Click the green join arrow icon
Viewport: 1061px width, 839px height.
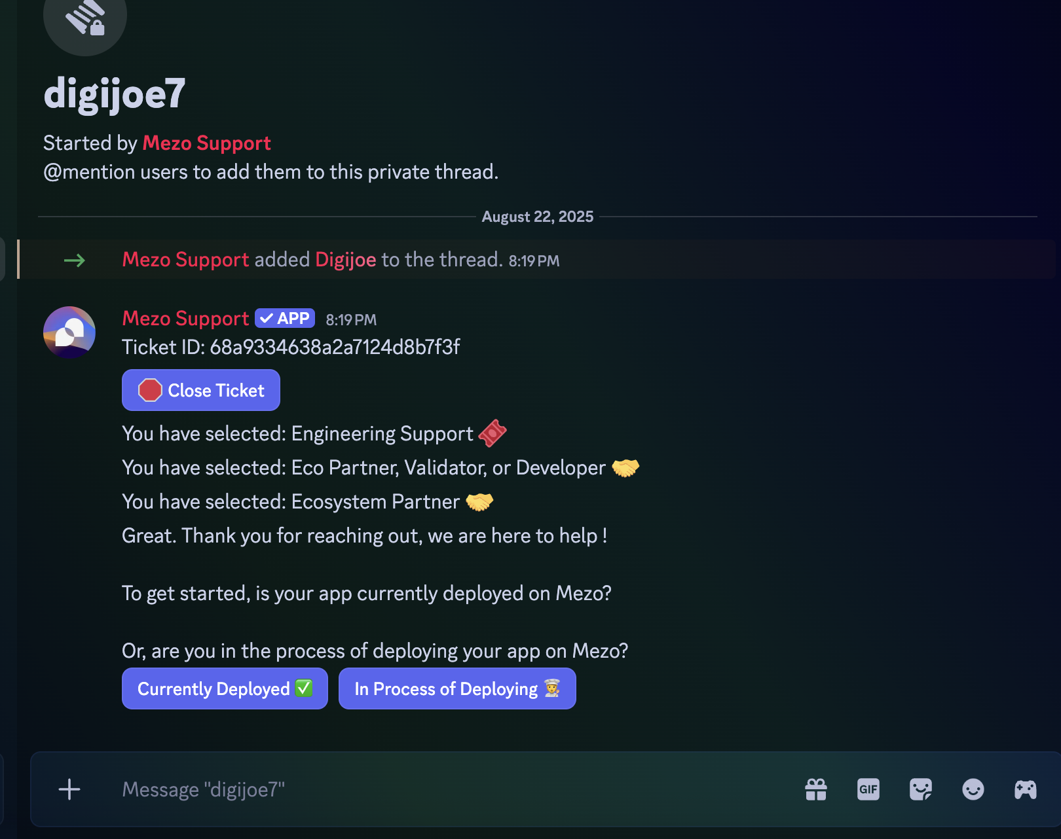(x=75, y=260)
